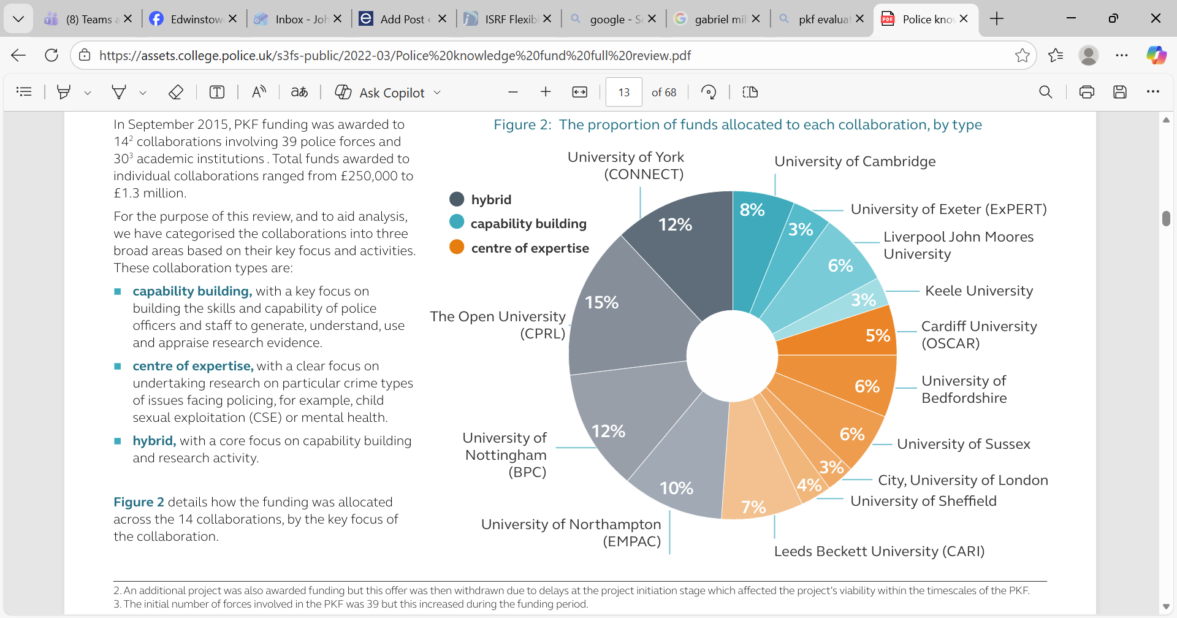Click the Ask Copilot button
Viewport: 1177px width, 618px height.
point(380,92)
